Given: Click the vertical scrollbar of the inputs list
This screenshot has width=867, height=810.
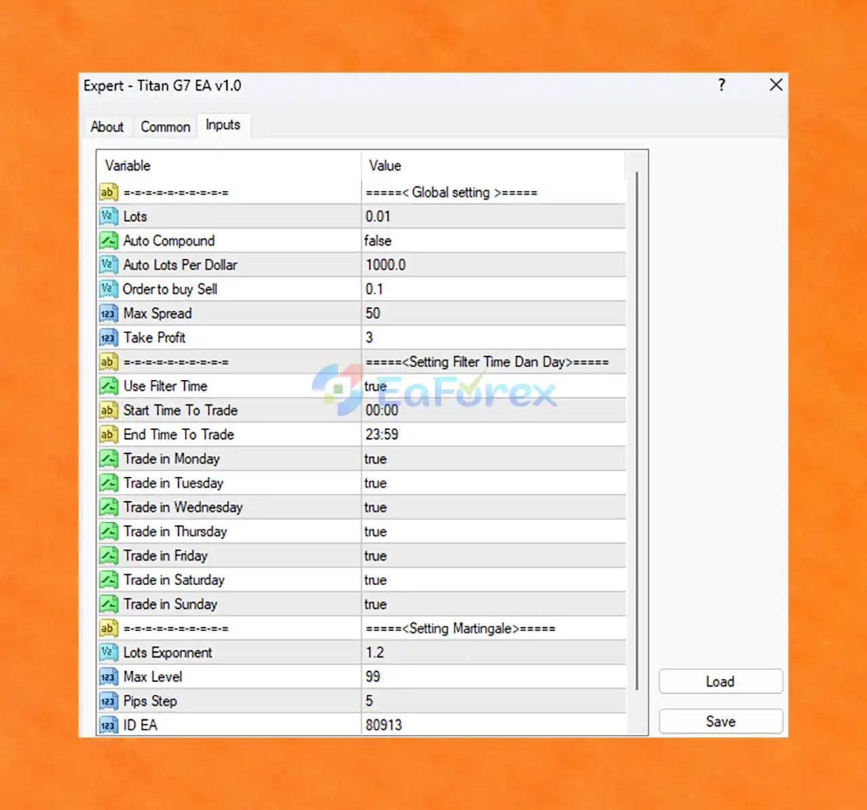Looking at the screenshot, I should [x=637, y=431].
